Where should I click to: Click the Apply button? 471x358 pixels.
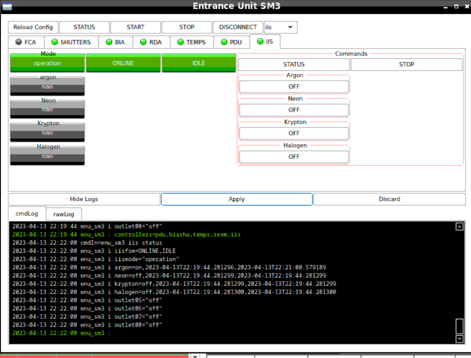[236, 199]
